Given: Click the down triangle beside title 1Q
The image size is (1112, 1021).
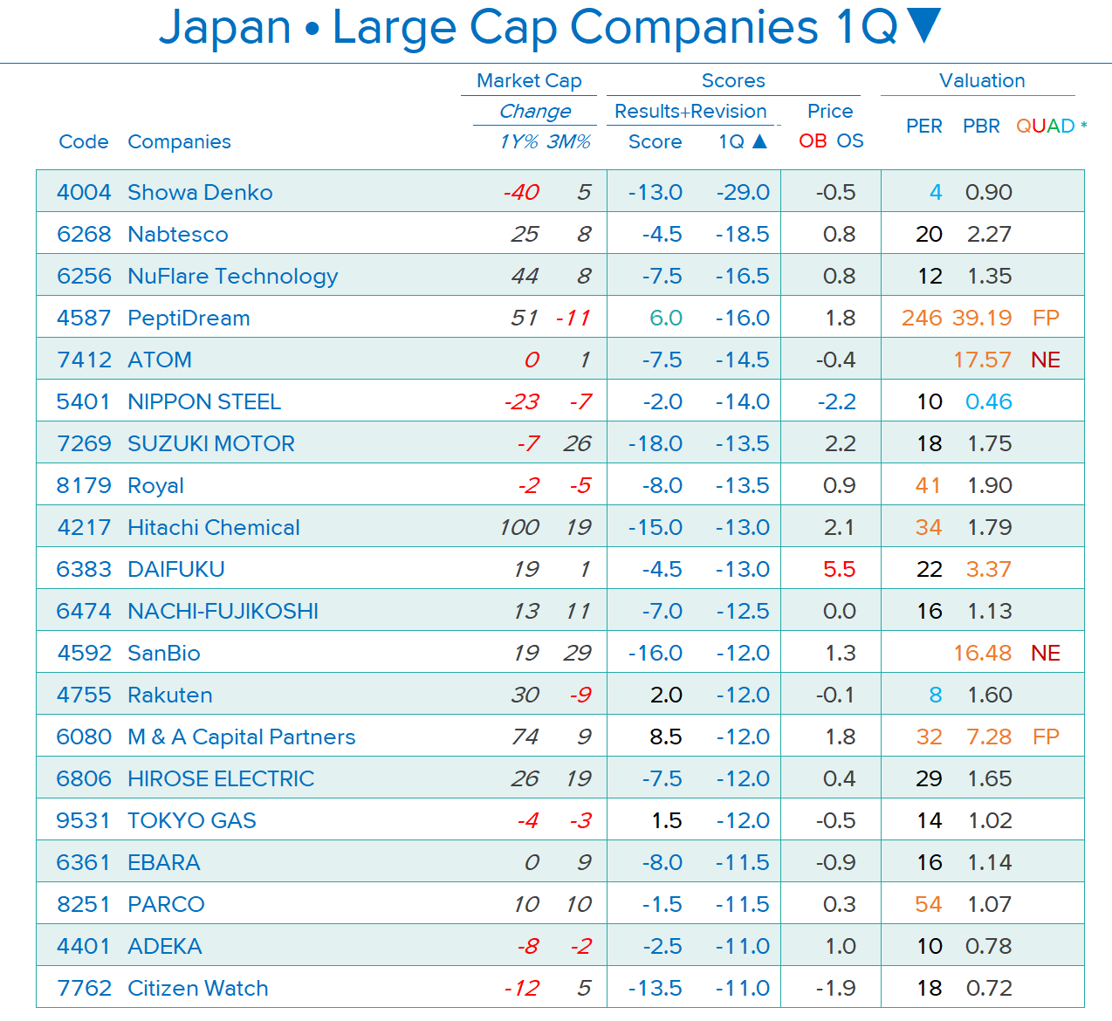Looking at the screenshot, I should 923,26.
